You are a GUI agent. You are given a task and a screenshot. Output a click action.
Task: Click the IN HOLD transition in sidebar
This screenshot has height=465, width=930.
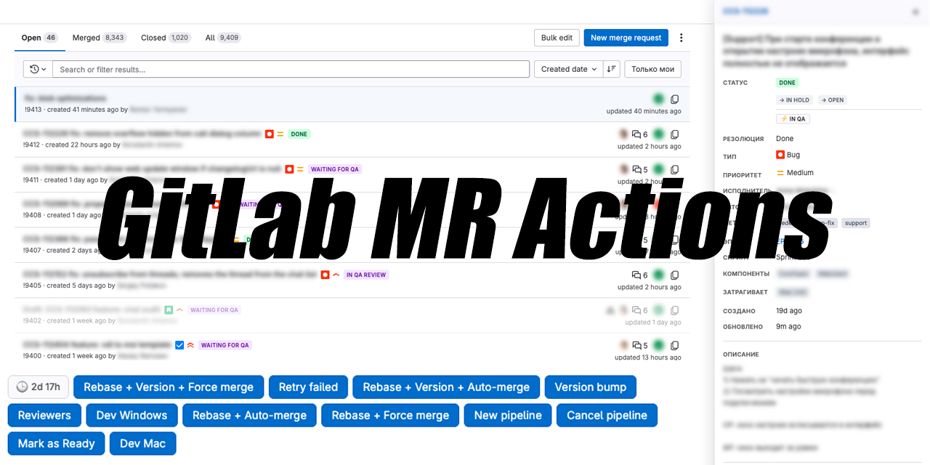(794, 100)
